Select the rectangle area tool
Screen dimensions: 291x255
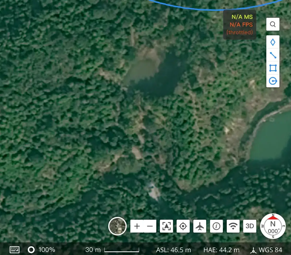click(273, 68)
